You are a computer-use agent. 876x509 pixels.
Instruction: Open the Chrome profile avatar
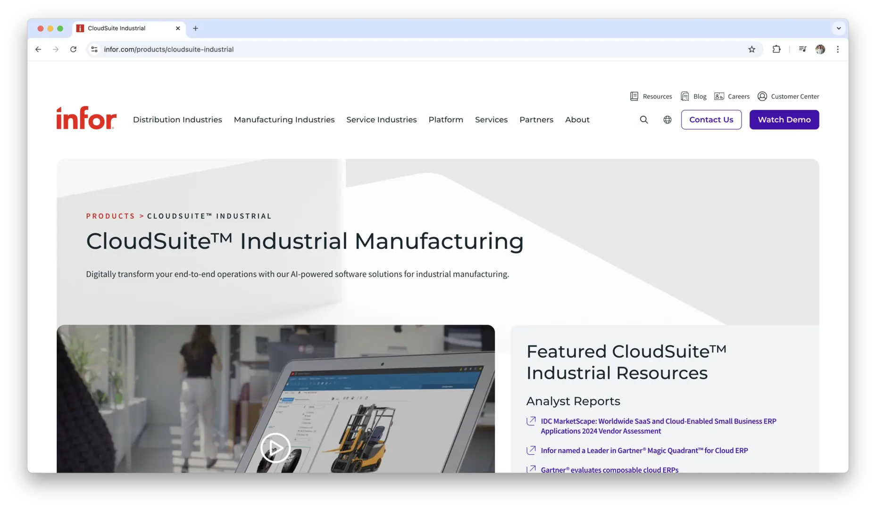(820, 49)
